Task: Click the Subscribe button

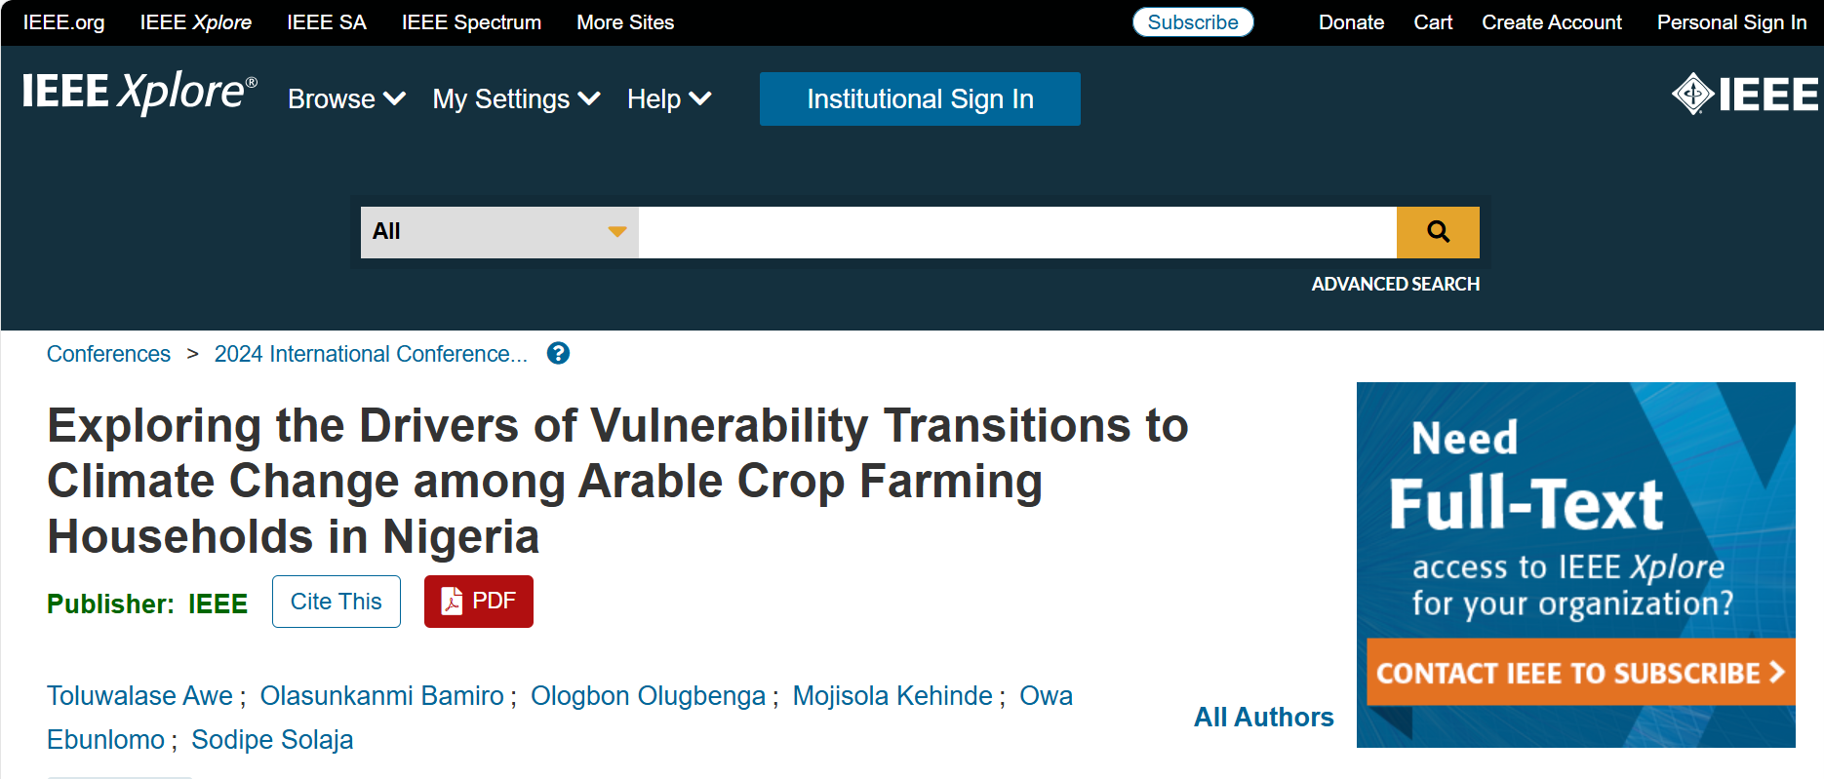Action: [1193, 22]
